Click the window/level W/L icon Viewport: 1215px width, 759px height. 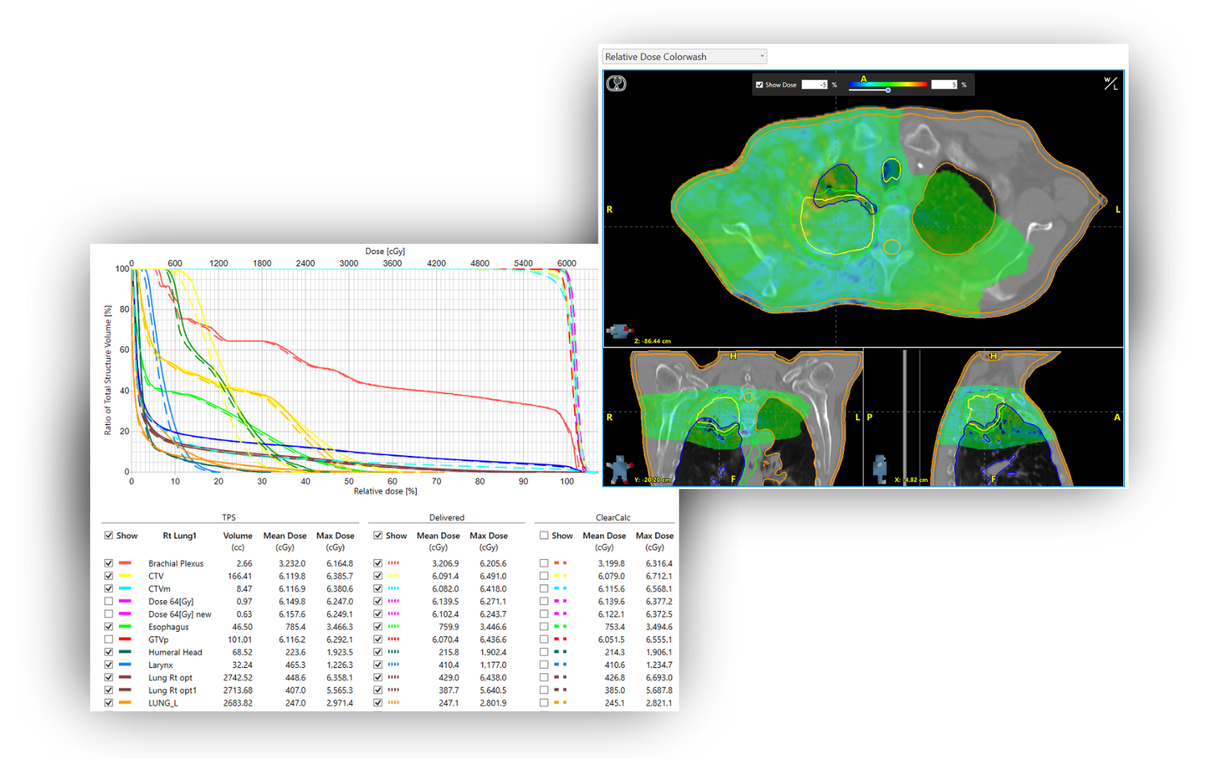tap(1110, 83)
